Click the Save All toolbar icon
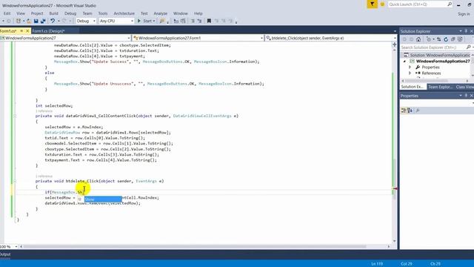 coord(43,21)
